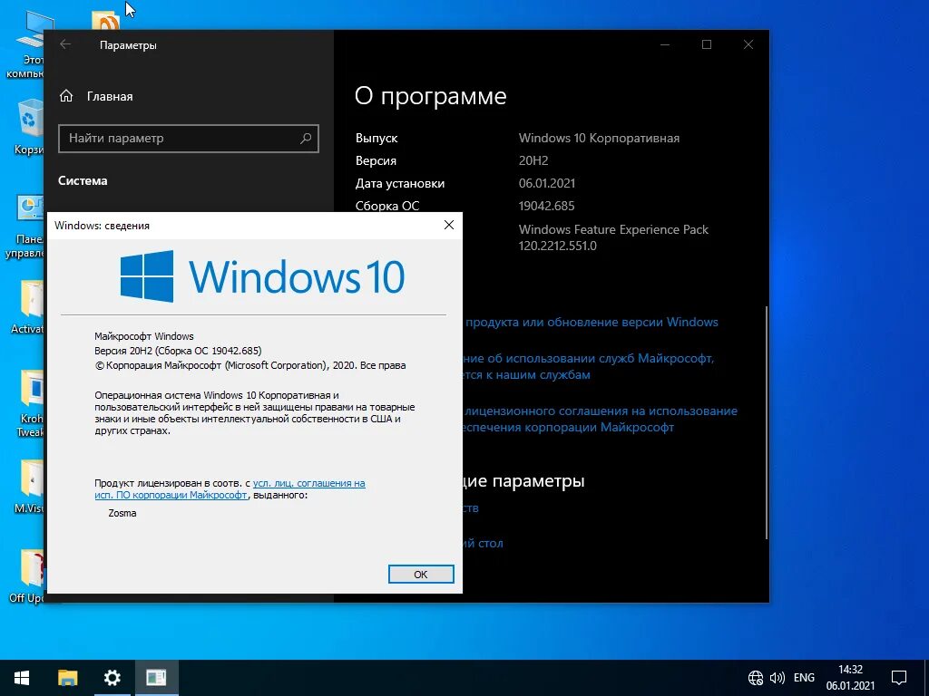Click the Windows 10 Корпоративная edition value
The height and width of the screenshot is (696, 929).
599,139
